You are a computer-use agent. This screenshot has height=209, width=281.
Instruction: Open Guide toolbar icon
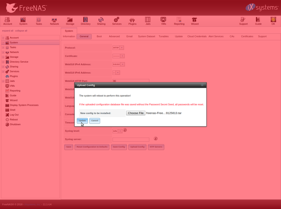pyautogui.click(x=258, y=21)
